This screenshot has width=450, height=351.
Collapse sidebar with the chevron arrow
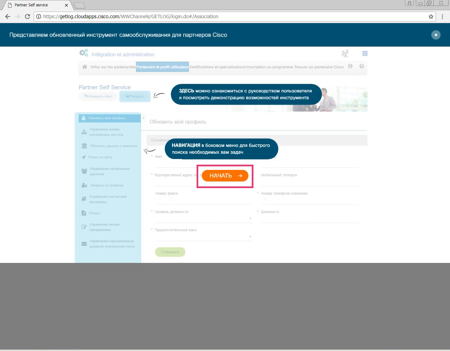pyautogui.click(x=143, y=118)
